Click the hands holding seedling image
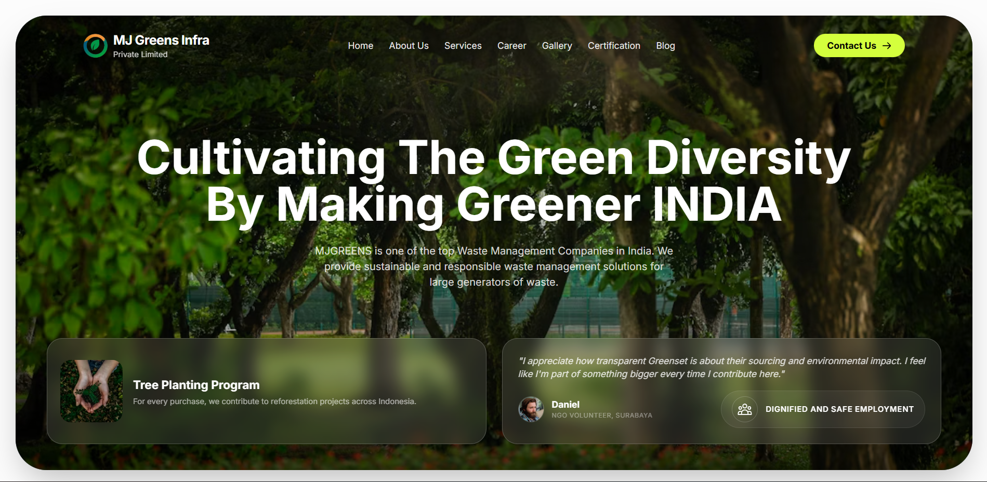 [91, 391]
